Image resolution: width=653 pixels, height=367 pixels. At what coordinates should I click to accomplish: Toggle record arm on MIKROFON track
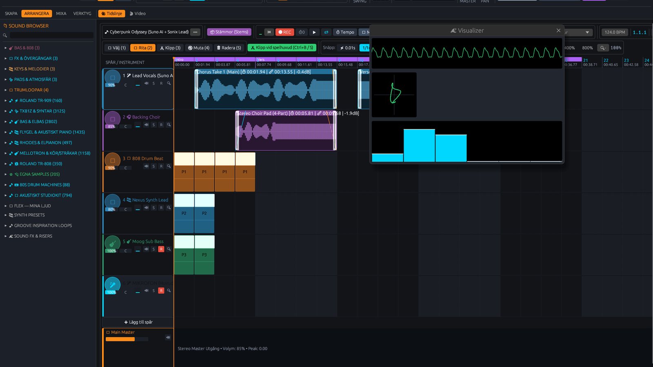[x=161, y=291]
